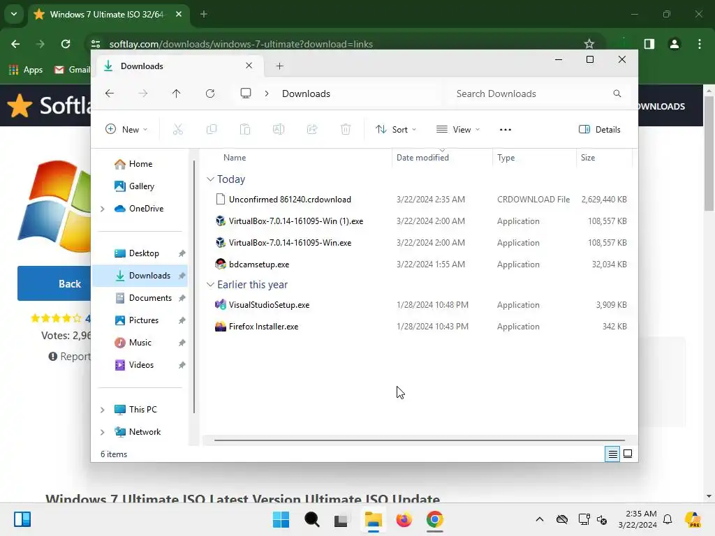Select the Windows 7 Ultimate ISO Chrome tab
The image size is (715, 536).
point(108,15)
